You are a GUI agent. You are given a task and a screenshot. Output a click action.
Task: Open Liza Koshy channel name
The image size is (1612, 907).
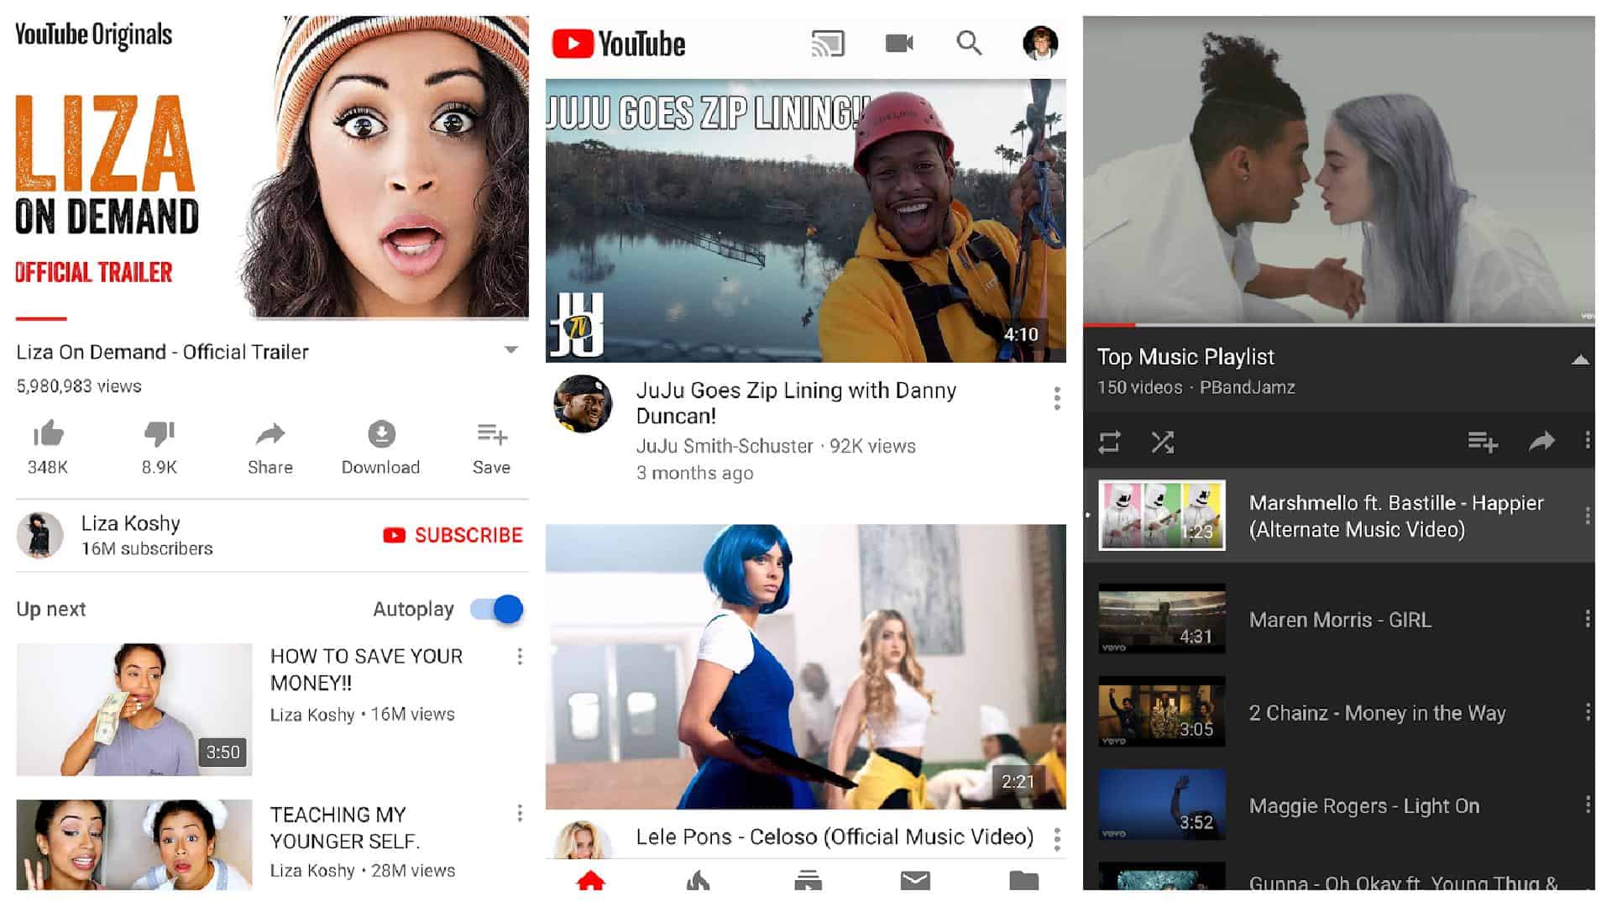(x=130, y=523)
